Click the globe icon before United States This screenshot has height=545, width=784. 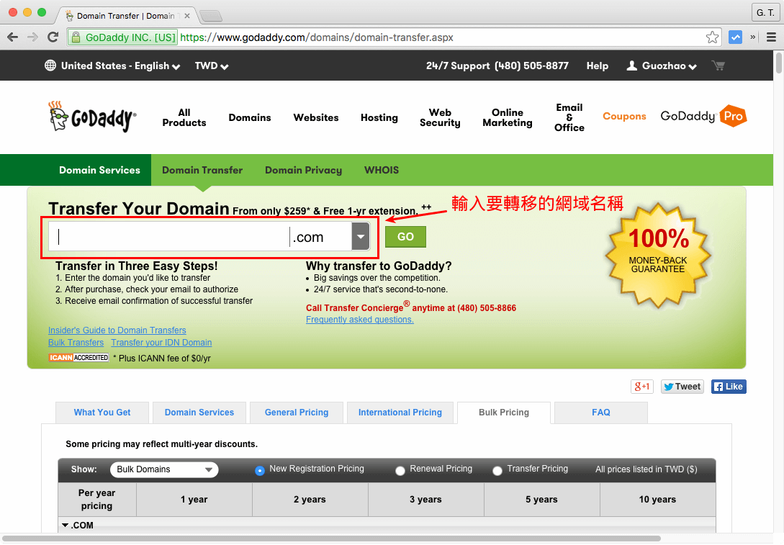coord(50,66)
